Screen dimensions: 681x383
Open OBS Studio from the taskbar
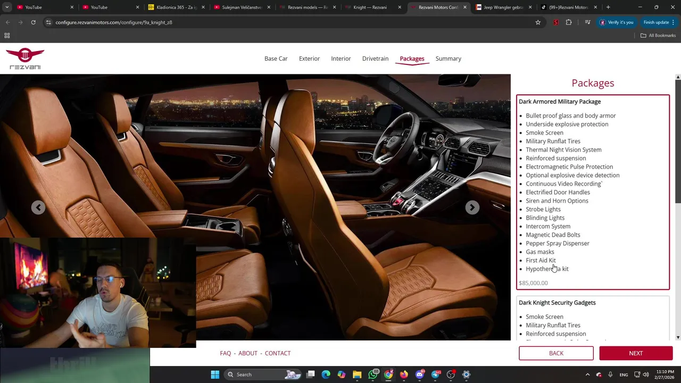tap(451, 374)
